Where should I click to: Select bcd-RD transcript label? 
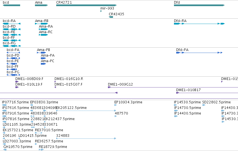9,26
